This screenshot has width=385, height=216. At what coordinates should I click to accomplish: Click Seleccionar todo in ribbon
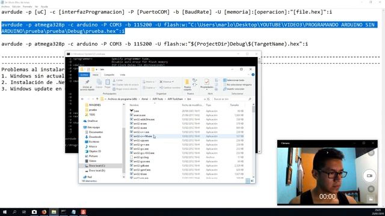pyautogui.click(x=234, y=80)
